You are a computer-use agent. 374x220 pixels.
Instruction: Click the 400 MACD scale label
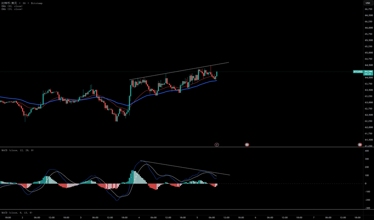[367, 151]
